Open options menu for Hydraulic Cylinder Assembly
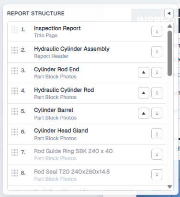The width and height of the screenshot is (180, 197). [157, 52]
